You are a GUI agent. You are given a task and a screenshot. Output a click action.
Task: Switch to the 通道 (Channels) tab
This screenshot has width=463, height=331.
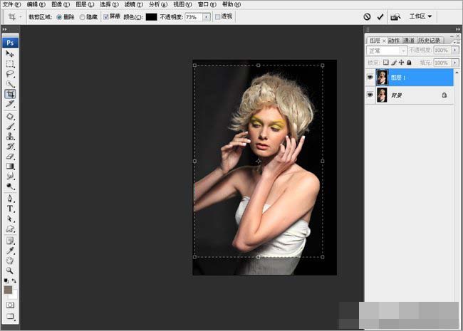(x=408, y=41)
